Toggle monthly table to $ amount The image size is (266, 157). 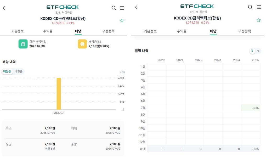click(252, 51)
